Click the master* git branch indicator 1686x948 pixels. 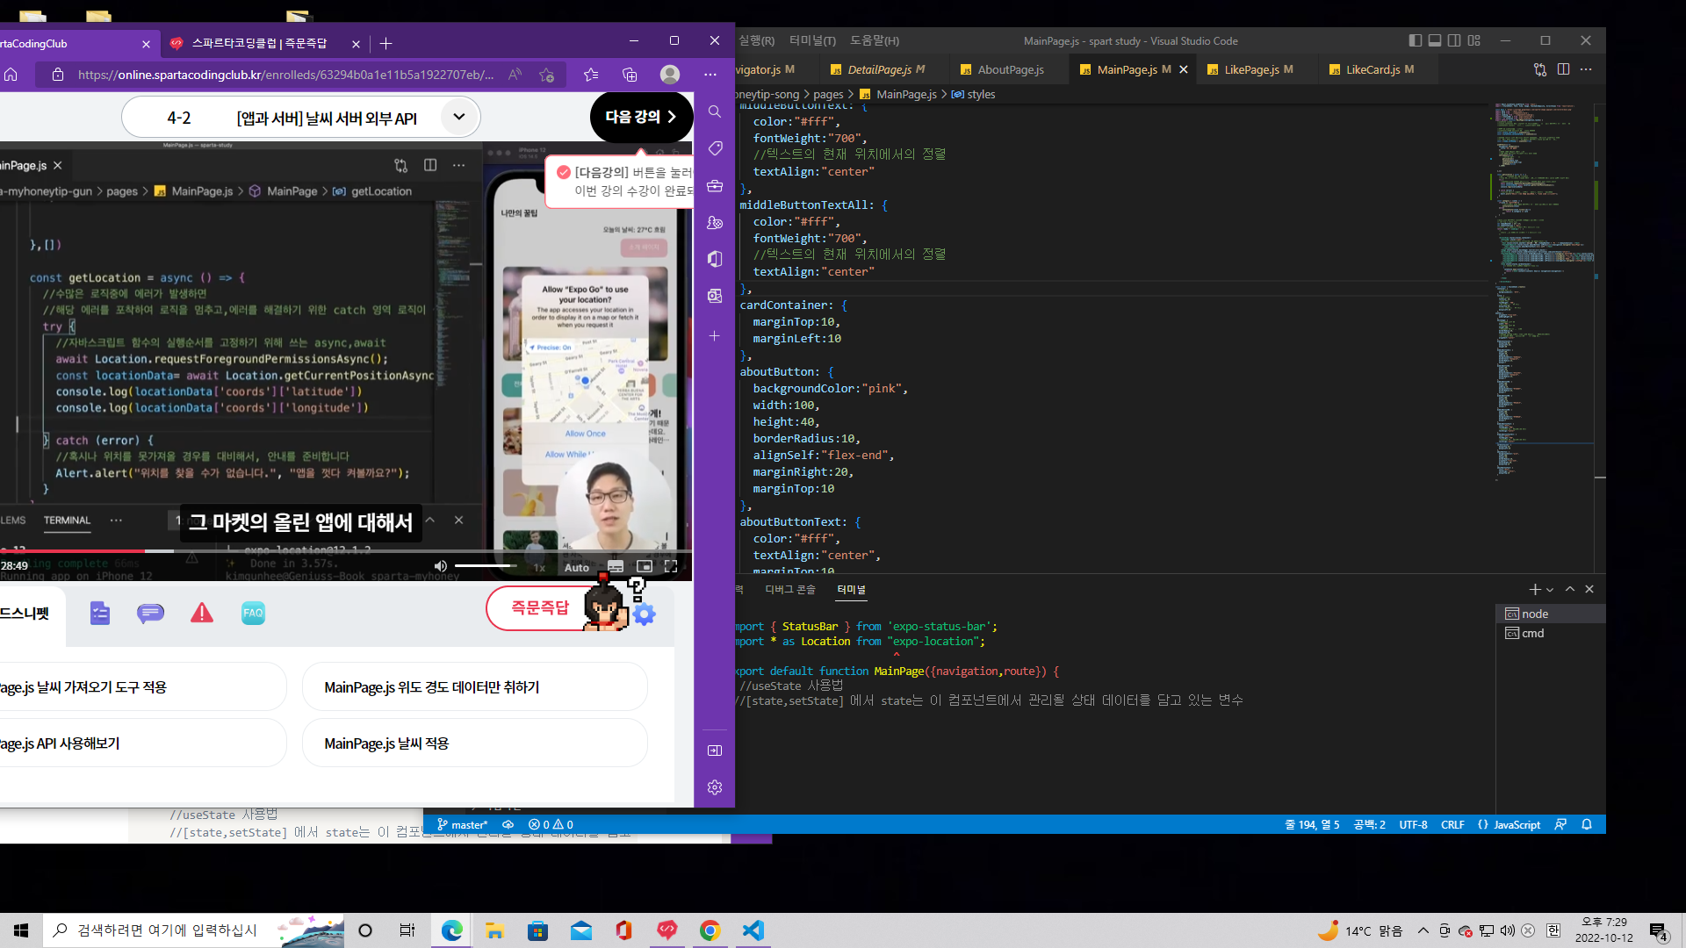tap(462, 824)
